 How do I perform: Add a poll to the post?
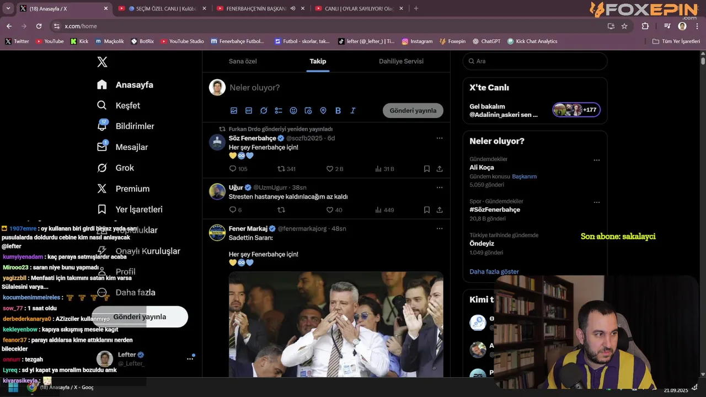click(279, 111)
